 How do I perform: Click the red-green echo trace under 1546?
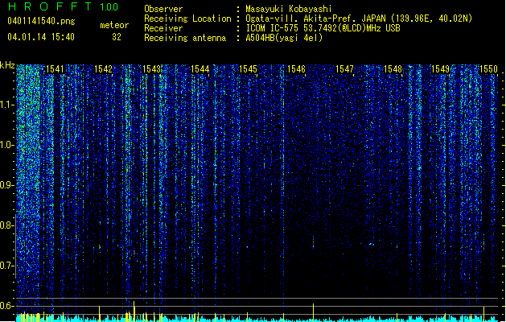pos(313,242)
